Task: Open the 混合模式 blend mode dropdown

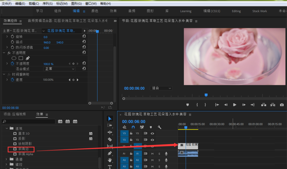Action: click(x=59, y=69)
